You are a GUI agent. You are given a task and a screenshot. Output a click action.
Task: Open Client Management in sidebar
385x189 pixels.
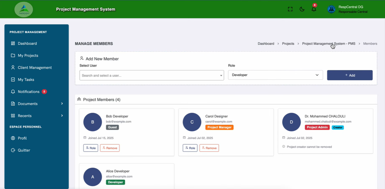(x=35, y=67)
